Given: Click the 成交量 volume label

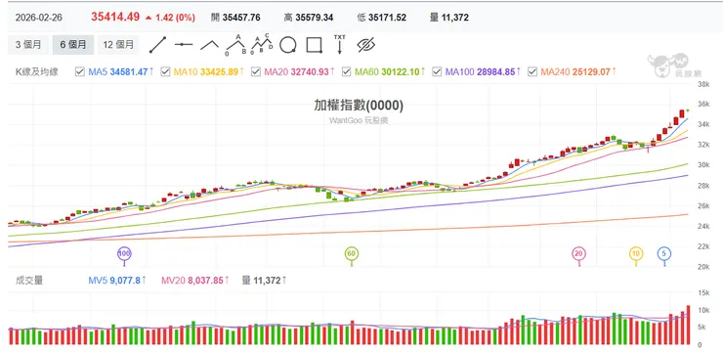Looking at the screenshot, I should coord(29,280).
